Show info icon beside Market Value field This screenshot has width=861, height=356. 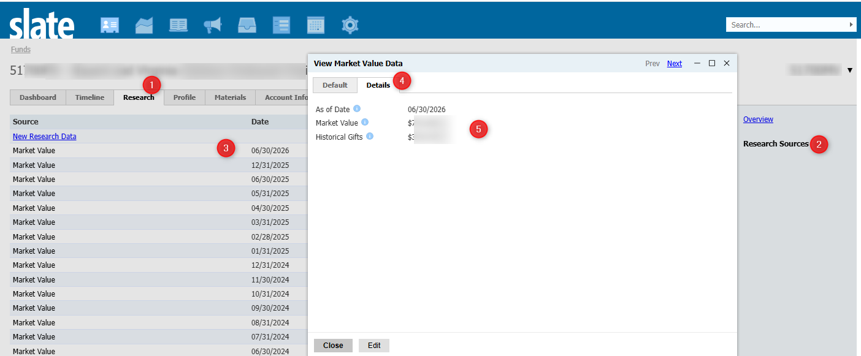pyautogui.click(x=365, y=123)
